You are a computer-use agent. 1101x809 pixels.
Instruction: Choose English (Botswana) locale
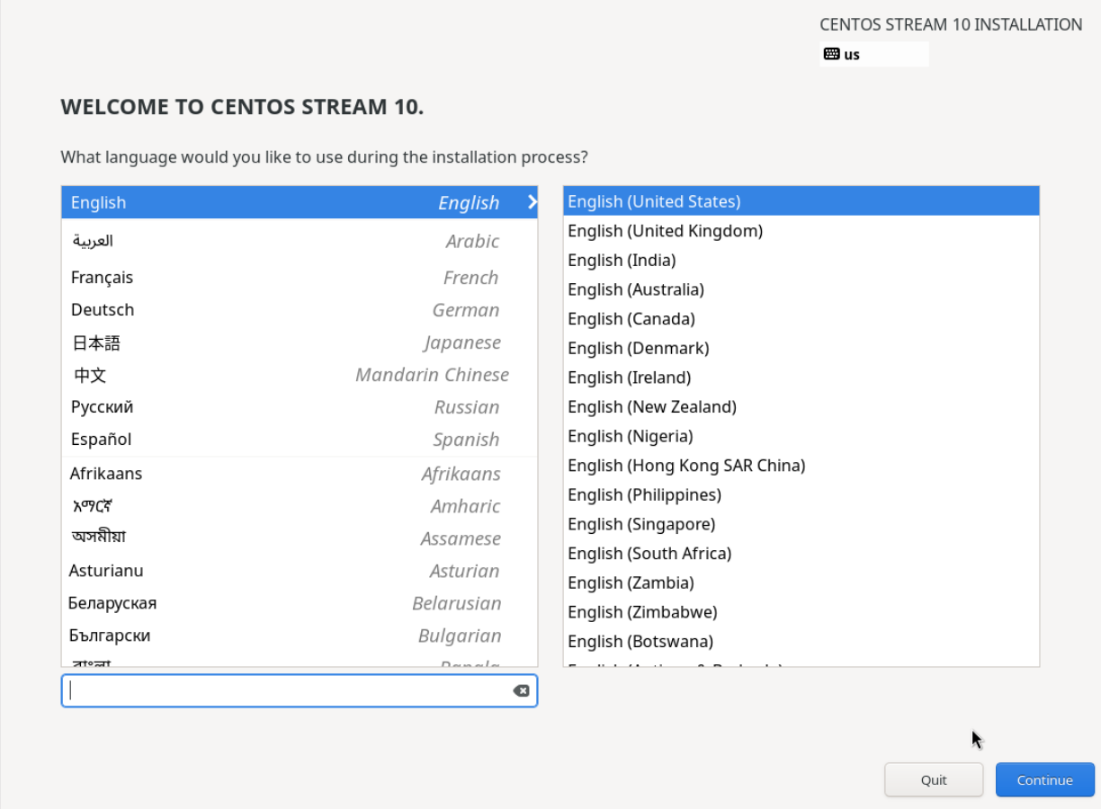pyautogui.click(x=801, y=642)
